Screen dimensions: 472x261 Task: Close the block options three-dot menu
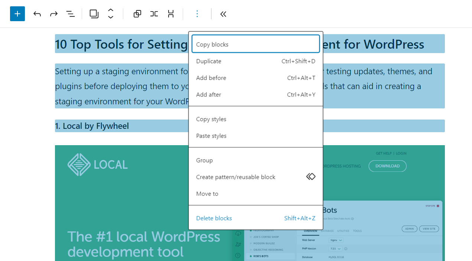[197, 14]
